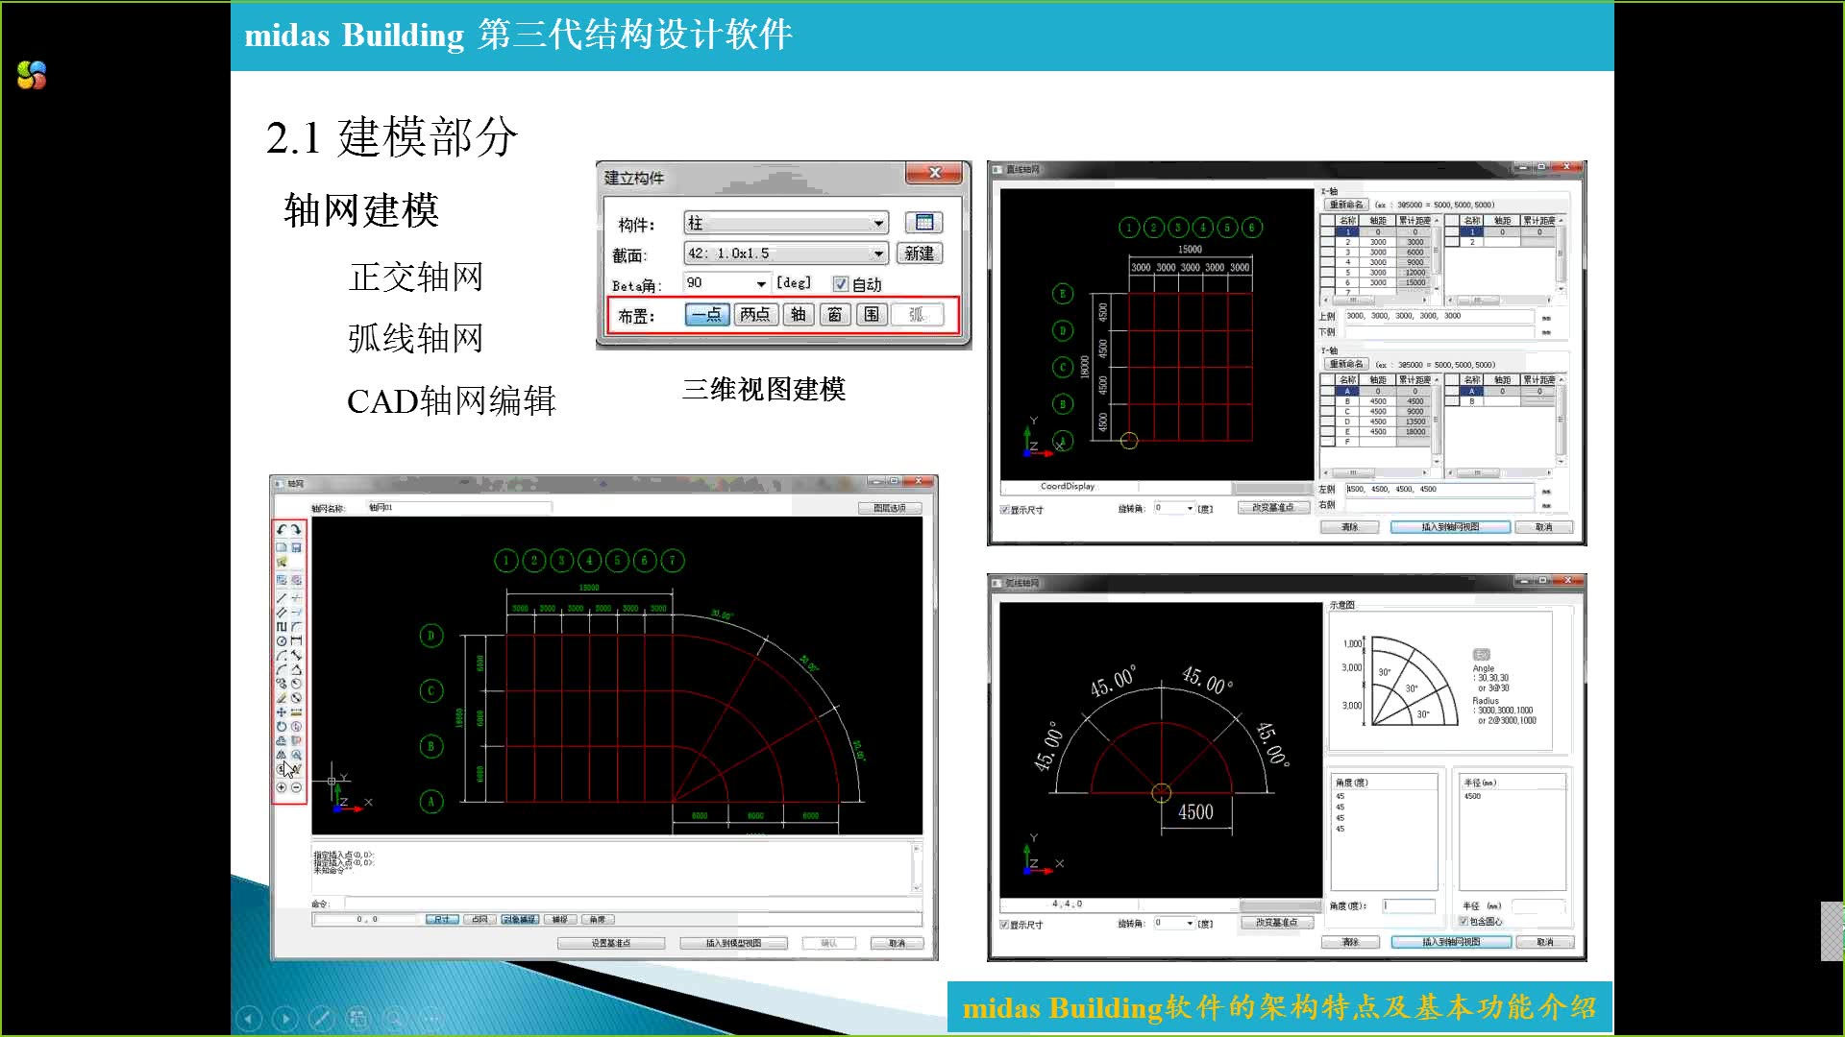
Task: Click 设置基准点 button in grid editor
Action: coord(611,943)
